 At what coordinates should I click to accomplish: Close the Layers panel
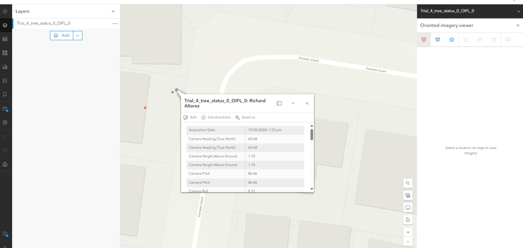tap(113, 12)
